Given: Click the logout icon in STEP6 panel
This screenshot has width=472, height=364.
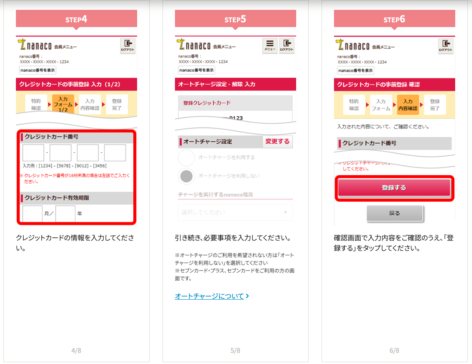Looking at the screenshot, I should tap(446, 46).
